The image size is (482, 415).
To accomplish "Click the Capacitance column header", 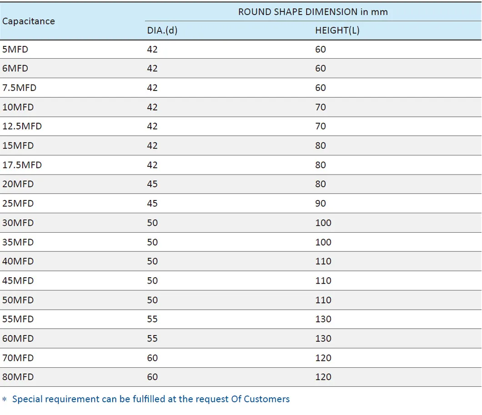I will [x=28, y=21].
